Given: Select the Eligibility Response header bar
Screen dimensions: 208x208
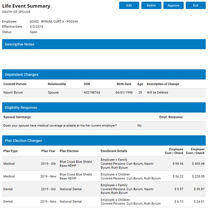Looking at the screenshot, I should 104,107.
